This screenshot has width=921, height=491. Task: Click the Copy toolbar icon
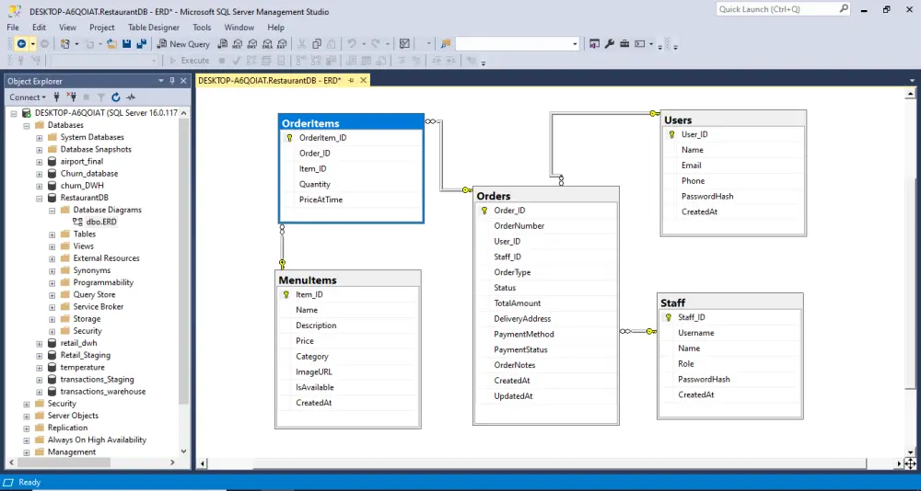pos(317,44)
